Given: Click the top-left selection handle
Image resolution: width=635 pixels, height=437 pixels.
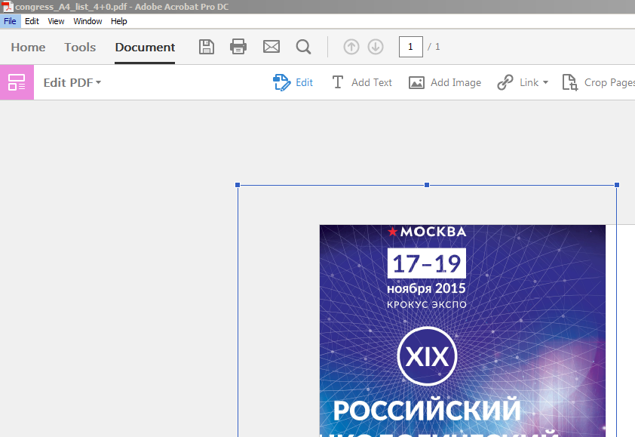Looking at the screenshot, I should tap(238, 185).
